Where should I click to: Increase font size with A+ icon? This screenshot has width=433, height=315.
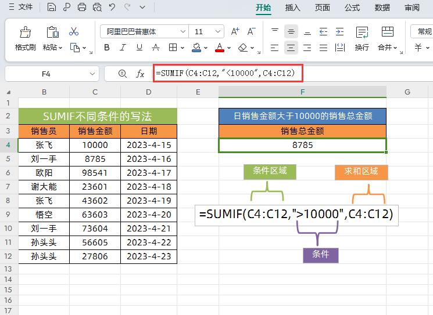235,31
